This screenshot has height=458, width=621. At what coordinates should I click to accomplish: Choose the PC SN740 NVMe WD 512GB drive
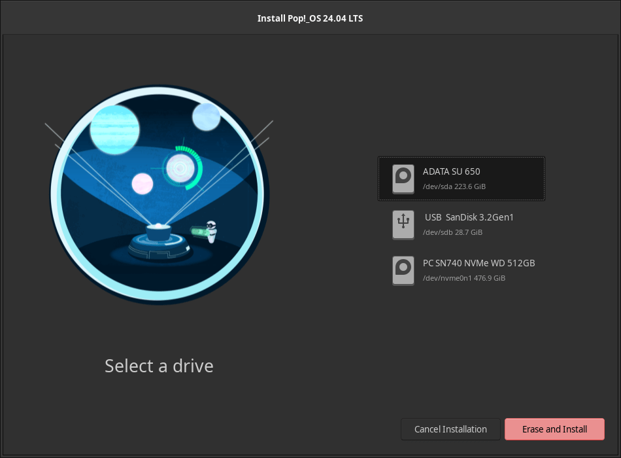pos(478,263)
